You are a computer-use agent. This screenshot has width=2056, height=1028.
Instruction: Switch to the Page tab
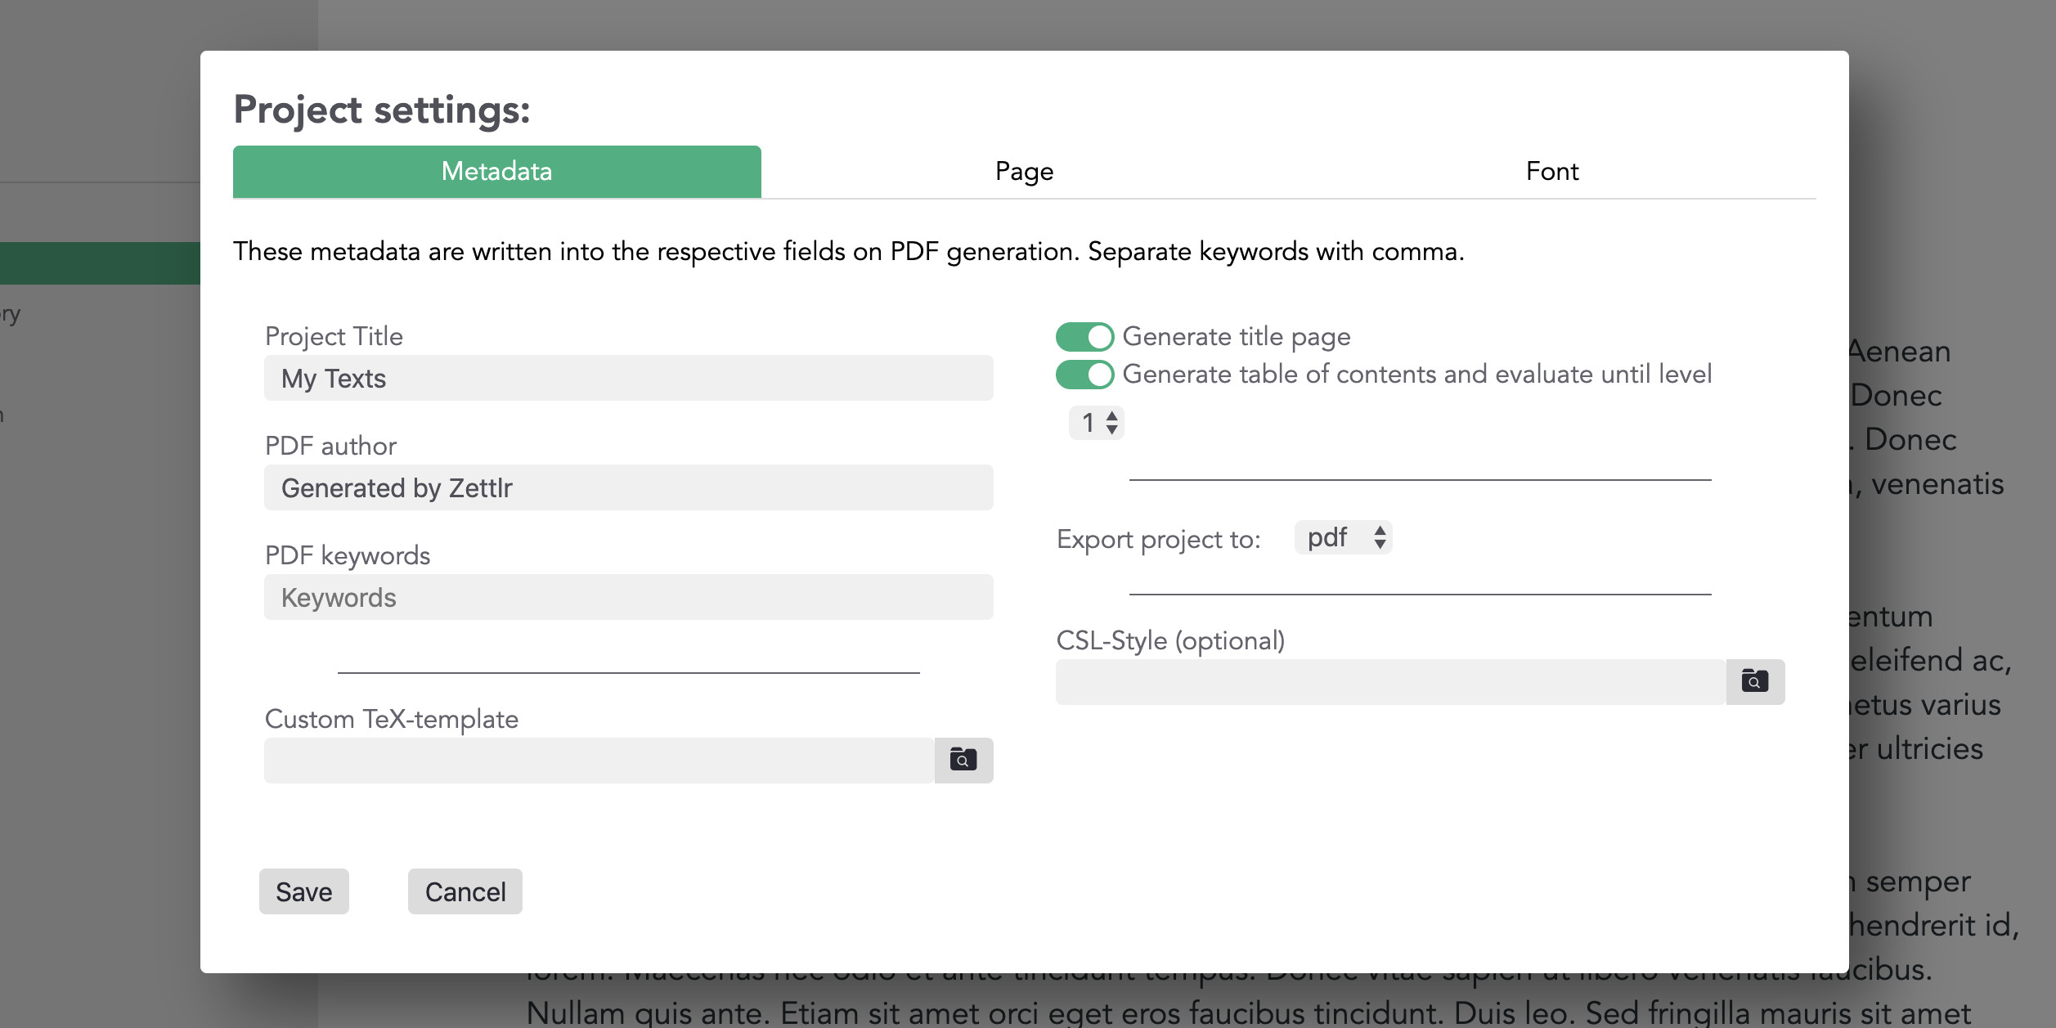click(x=1025, y=171)
